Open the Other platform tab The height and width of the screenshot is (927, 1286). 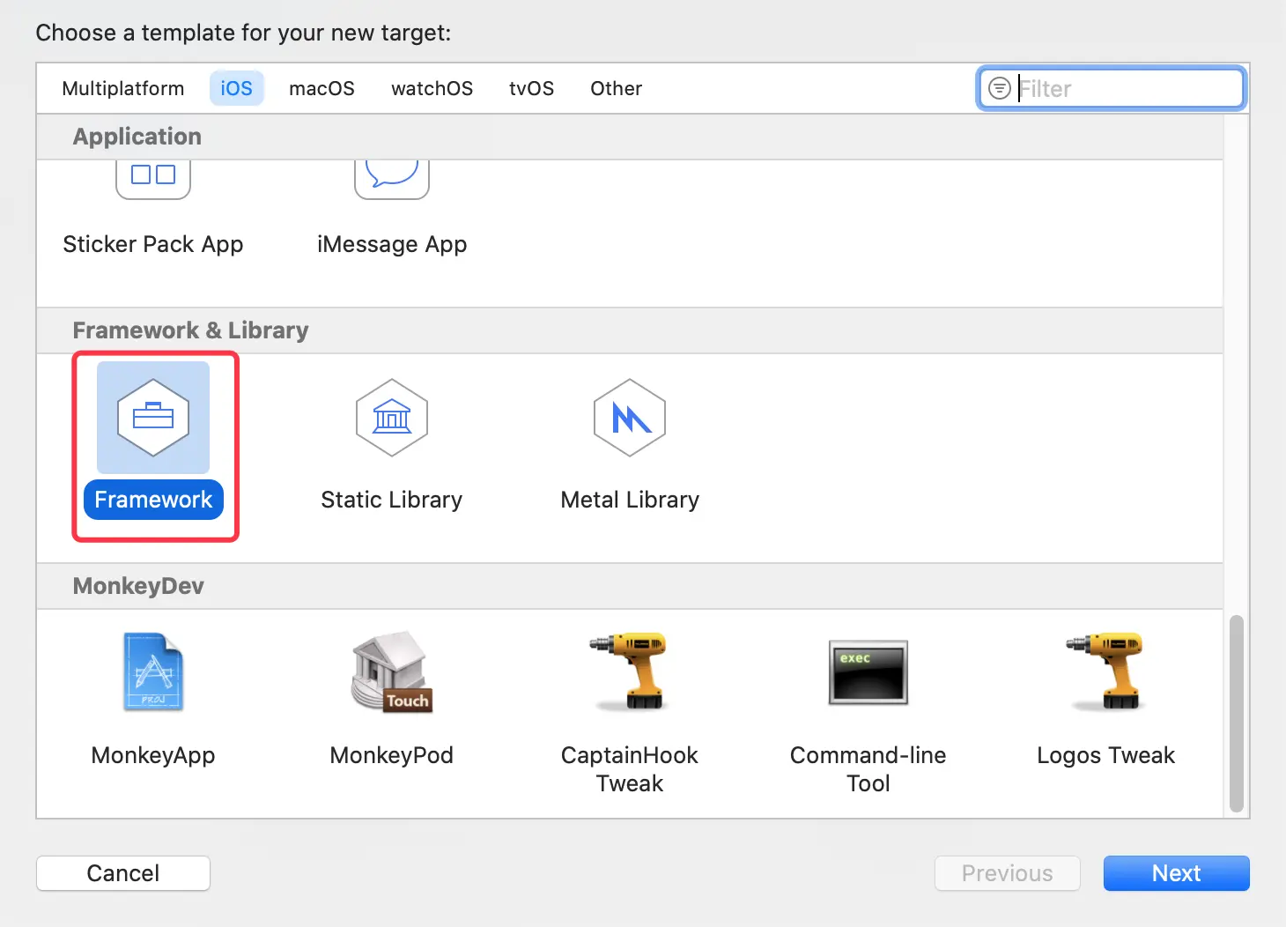click(x=617, y=88)
